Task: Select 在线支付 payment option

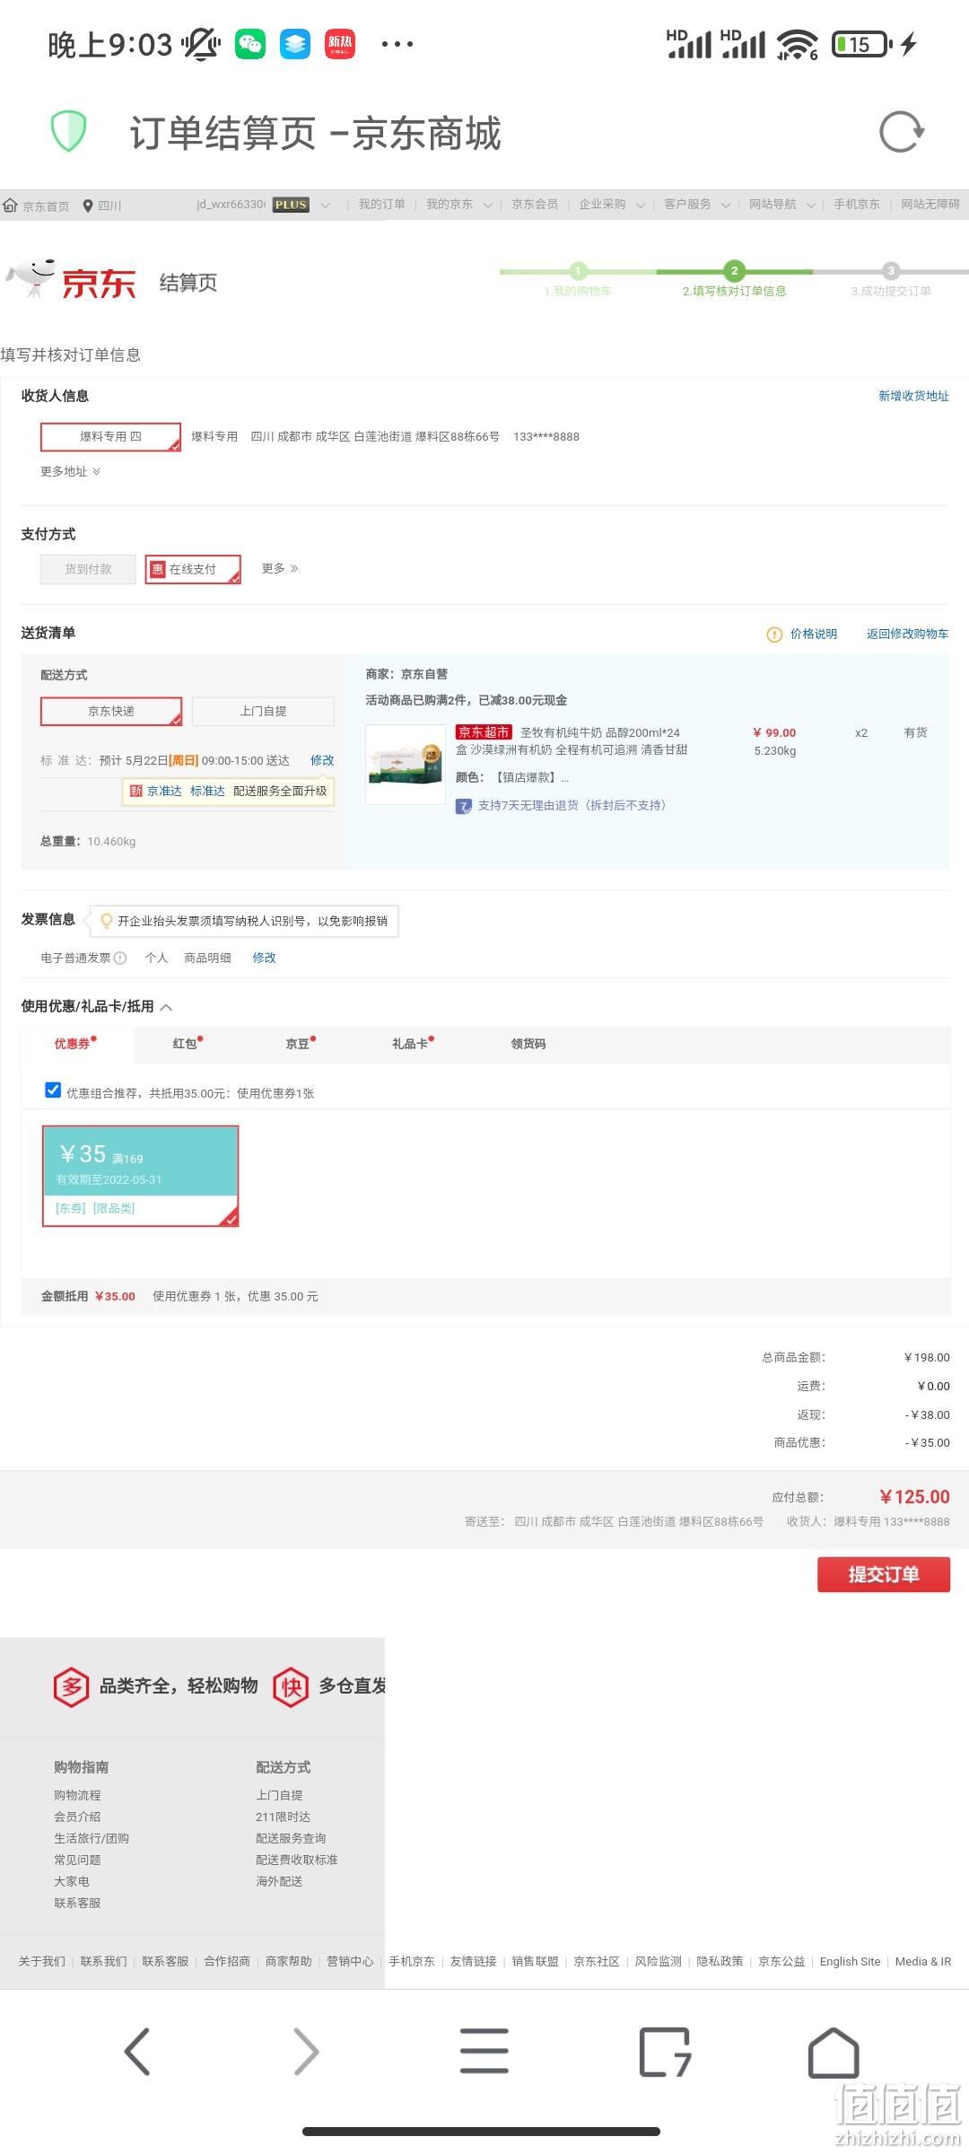Action: coord(193,569)
